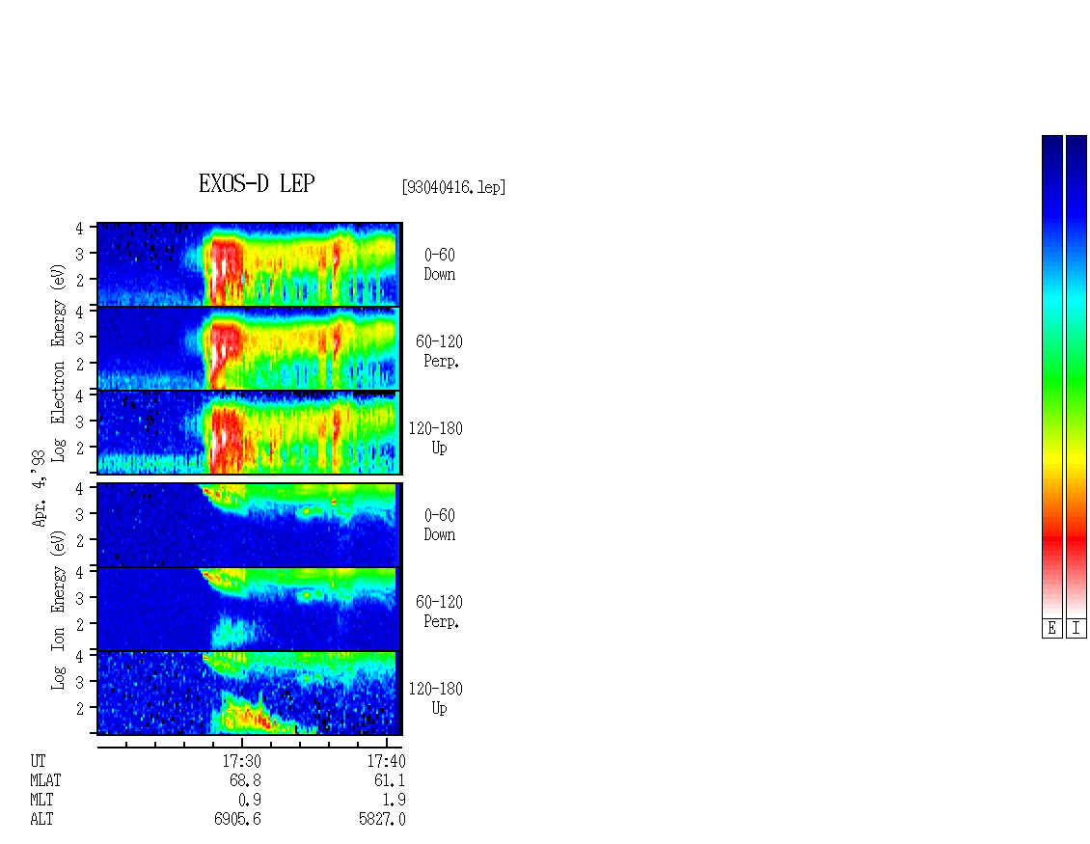Image resolution: width=1090 pixels, height=844 pixels.
Task: Click the MLT value 1.9
Action: [394, 800]
